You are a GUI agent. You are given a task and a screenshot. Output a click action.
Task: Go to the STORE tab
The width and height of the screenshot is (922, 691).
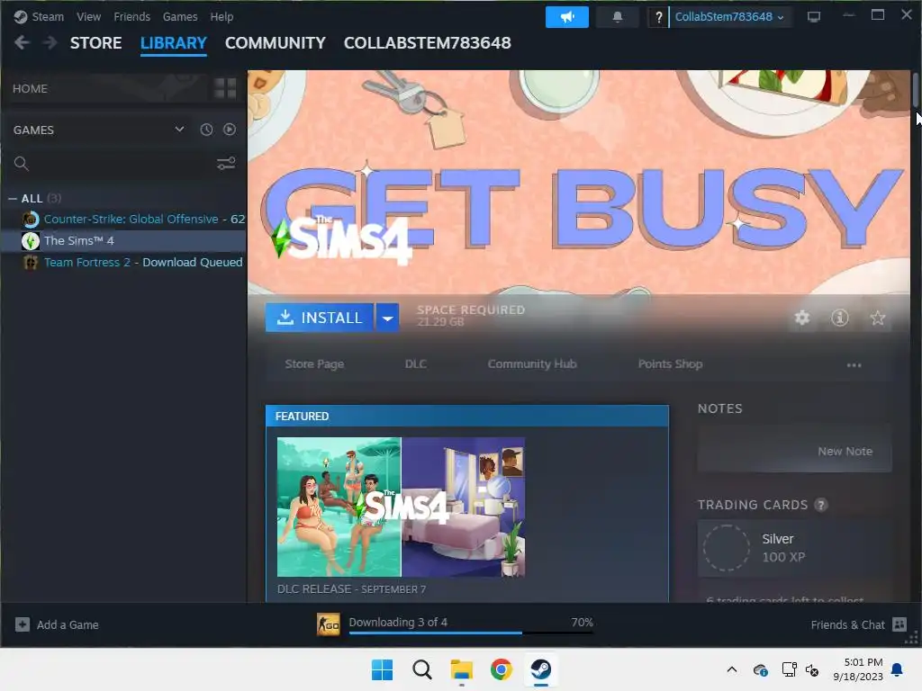[x=95, y=43]
